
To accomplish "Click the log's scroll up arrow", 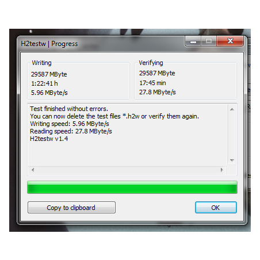I will point(232,109).
